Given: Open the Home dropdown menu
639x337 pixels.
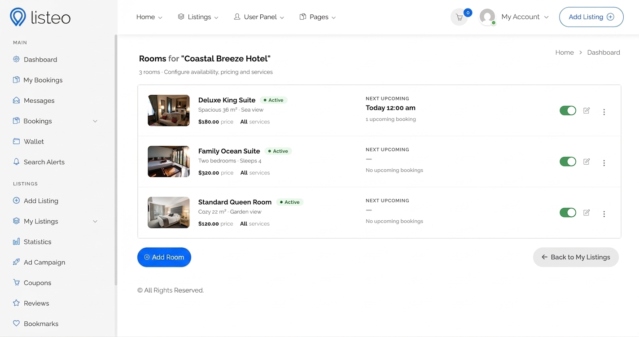Looking at the screenshot, I should pos(149,17).
